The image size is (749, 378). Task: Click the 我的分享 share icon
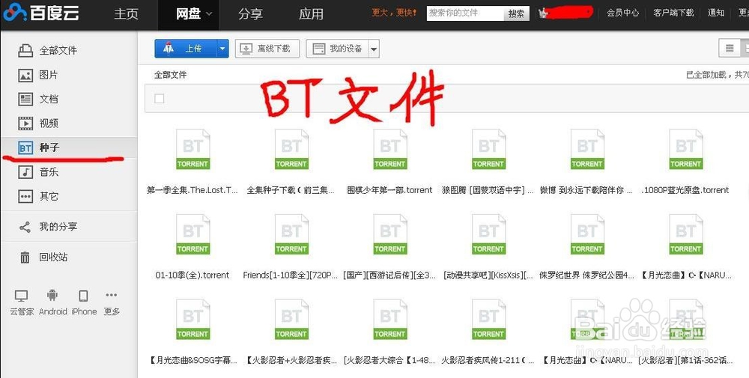click(x=25, y=228)
